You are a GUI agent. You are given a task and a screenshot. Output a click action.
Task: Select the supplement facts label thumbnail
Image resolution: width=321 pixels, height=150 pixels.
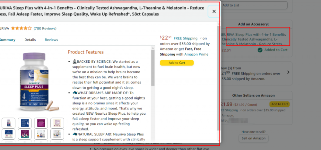[57, 123]
